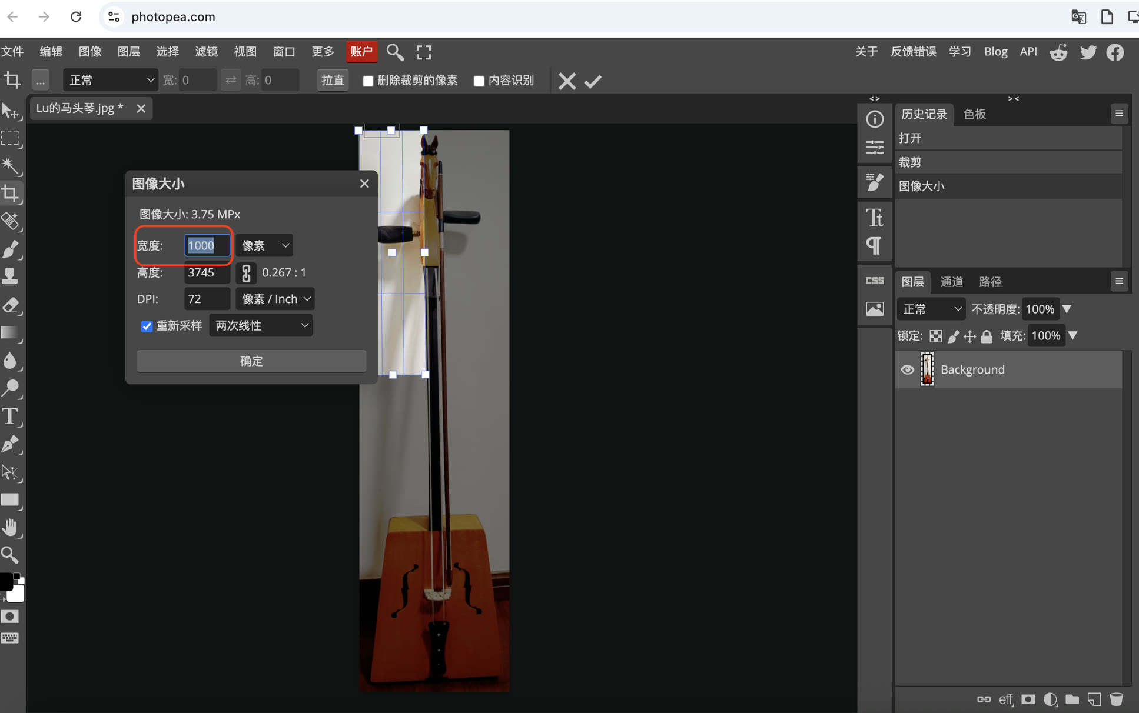
Task: Select the Magic Wand tool
Action: pos(12,166)
